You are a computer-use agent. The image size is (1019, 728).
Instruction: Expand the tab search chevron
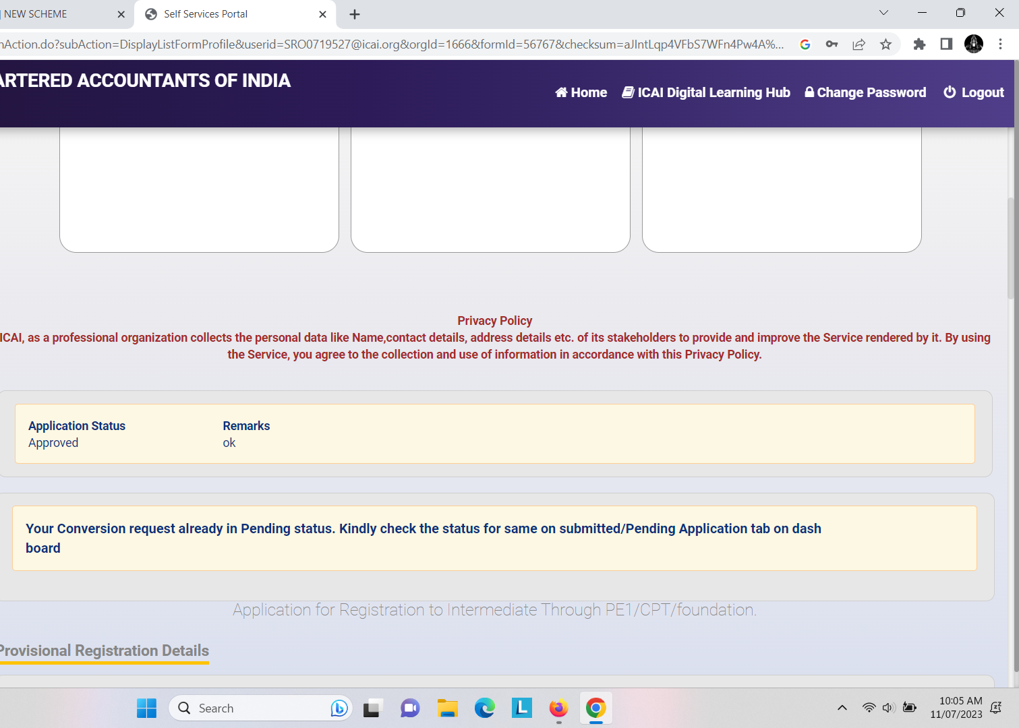(x=883, y=13)
